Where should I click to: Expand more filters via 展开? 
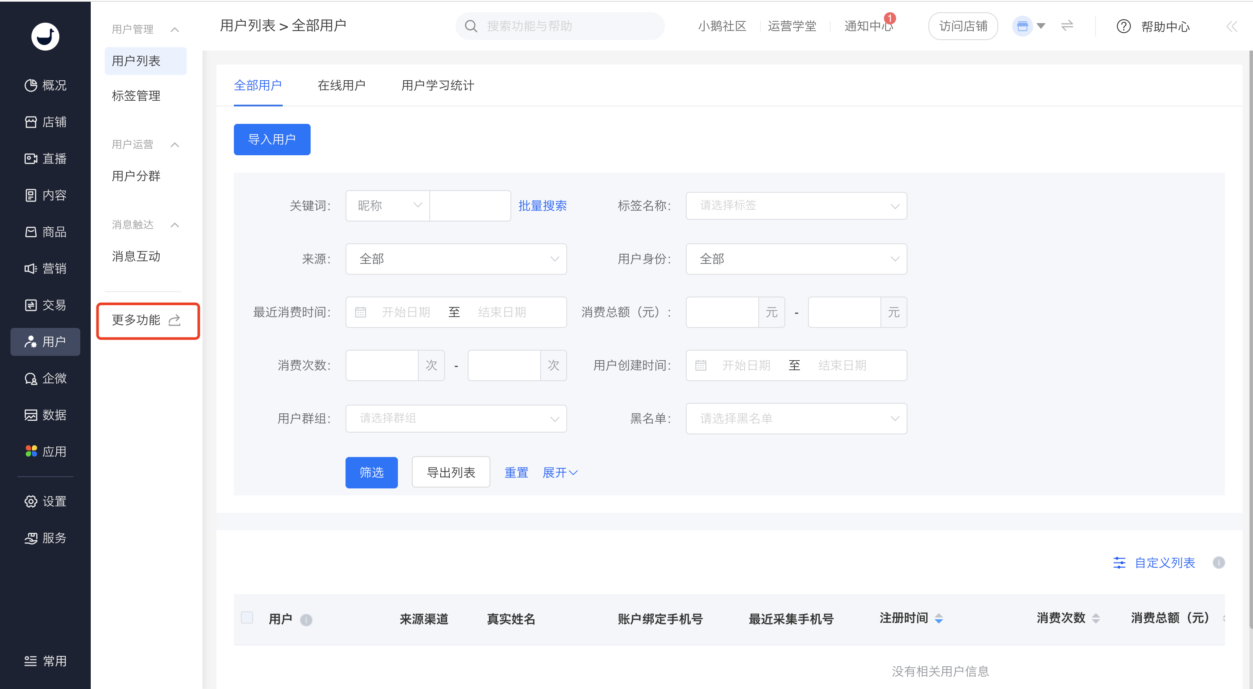(560, 472)
